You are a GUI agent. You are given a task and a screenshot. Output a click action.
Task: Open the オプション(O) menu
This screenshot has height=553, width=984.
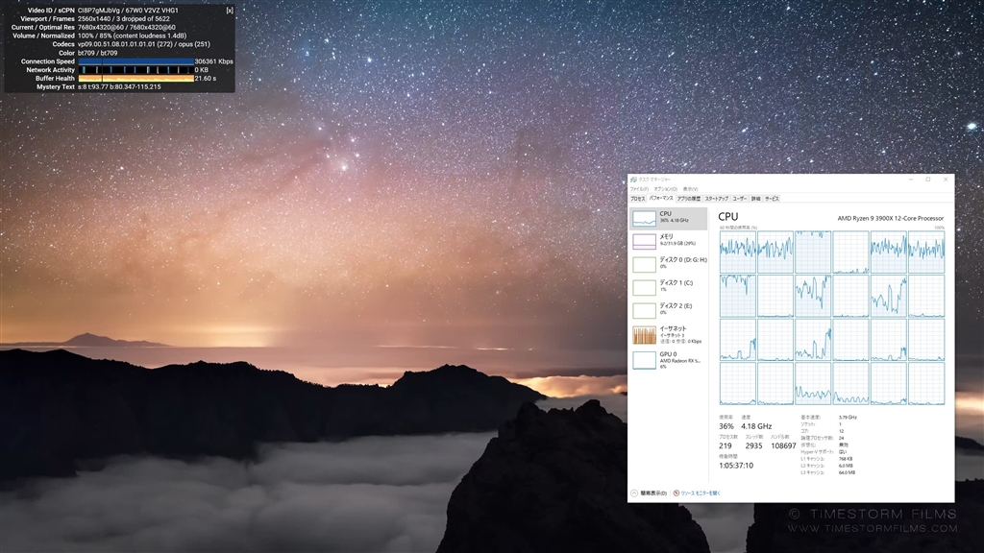pos(665,189)
